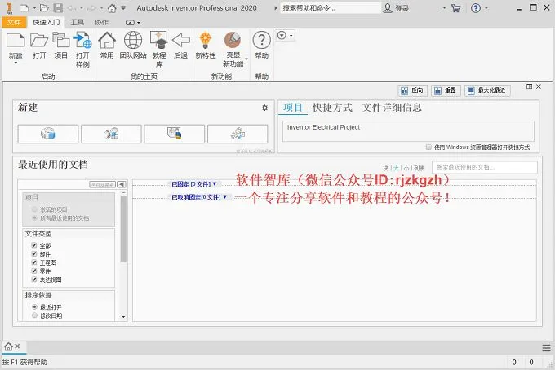Screen dimensions: 555x370
Task: Click the 最大化最近 button
Action: (x=487, y=90)
